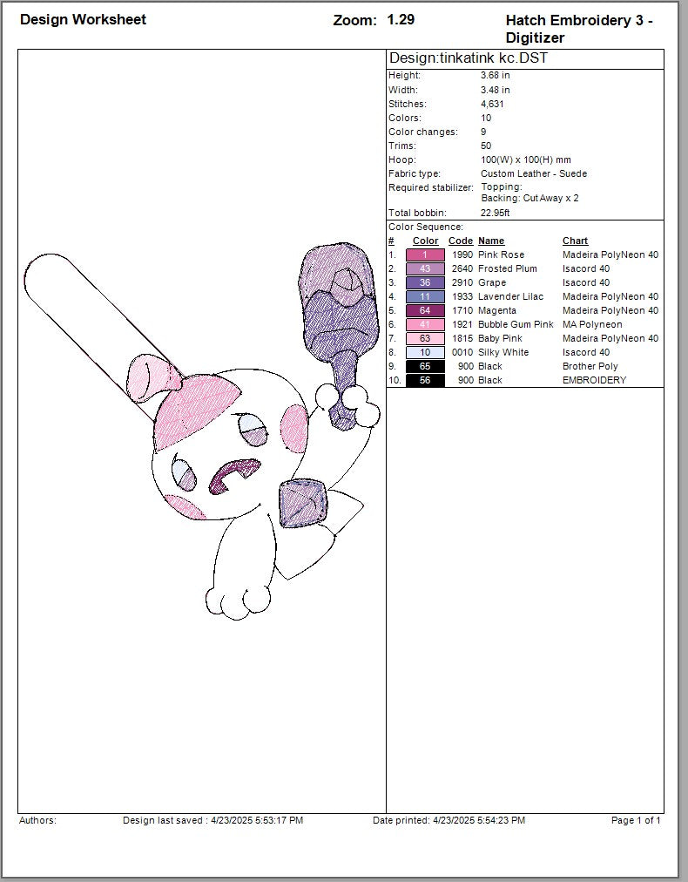Viewport: 688px width, 882px height.
Task: Select the Frosted Plum swatch numbered 43
Action: [425, 268]
